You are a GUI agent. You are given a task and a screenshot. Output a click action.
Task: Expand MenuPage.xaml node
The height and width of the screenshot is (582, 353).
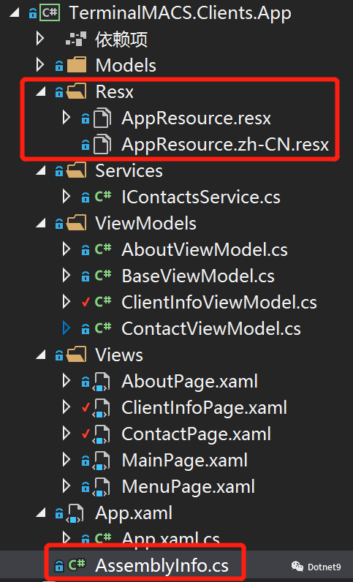[67, 487]
